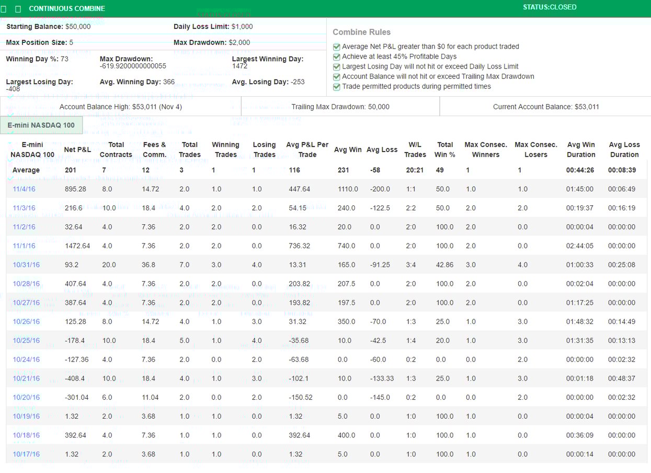Toggle the Achieve at least 45% Profitable Days checkbox
This screenshot has height=473, width=651.
click(x=337, y=56)
